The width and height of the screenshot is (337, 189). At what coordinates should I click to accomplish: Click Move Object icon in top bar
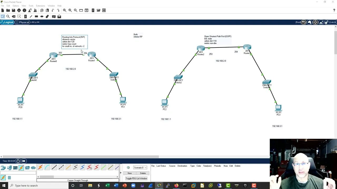(x=315, y=22)
